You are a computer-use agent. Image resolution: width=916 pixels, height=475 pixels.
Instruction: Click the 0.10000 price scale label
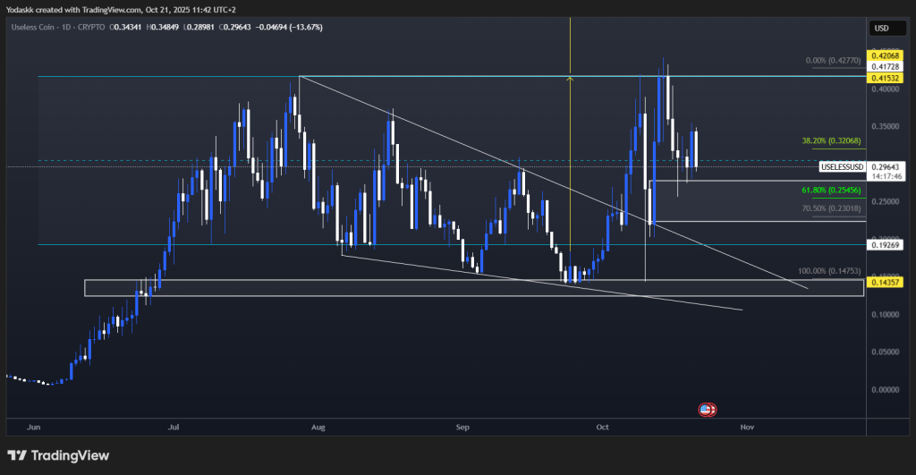pyautogui.click(x=886, y=314)
